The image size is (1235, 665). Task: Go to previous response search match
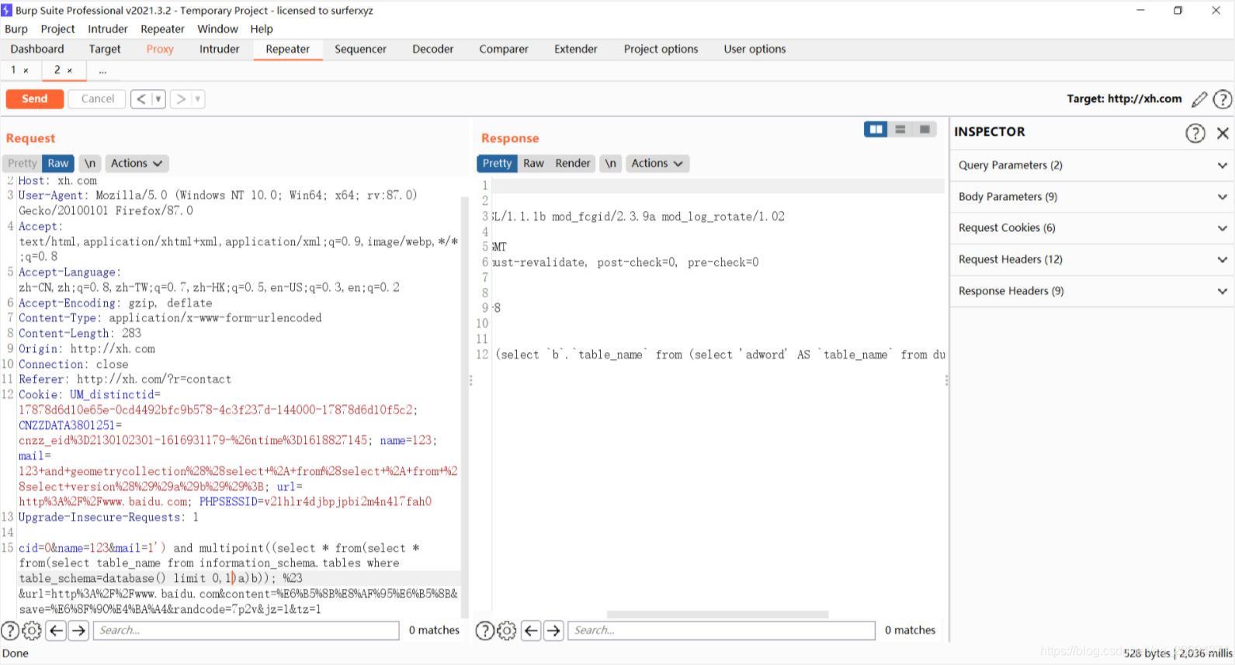[x=531, y=631]
